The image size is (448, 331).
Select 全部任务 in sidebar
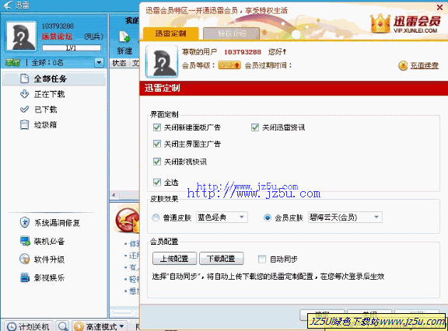[54, 78]
